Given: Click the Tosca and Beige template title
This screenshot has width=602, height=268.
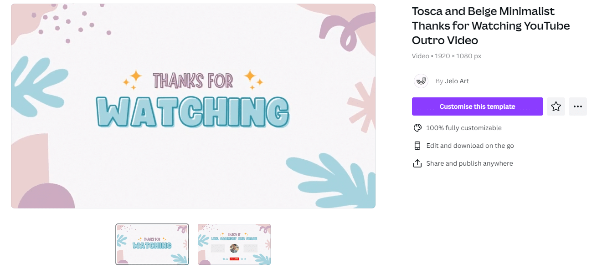Looking at the screenshot, I should pos(491,26).
